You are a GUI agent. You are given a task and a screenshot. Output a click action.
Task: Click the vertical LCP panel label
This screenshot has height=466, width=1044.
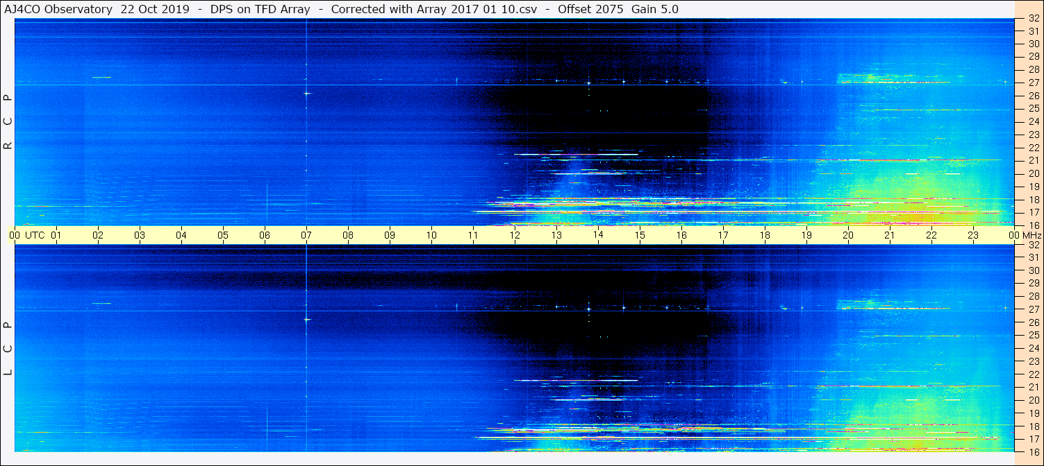[x=8, y=348]
